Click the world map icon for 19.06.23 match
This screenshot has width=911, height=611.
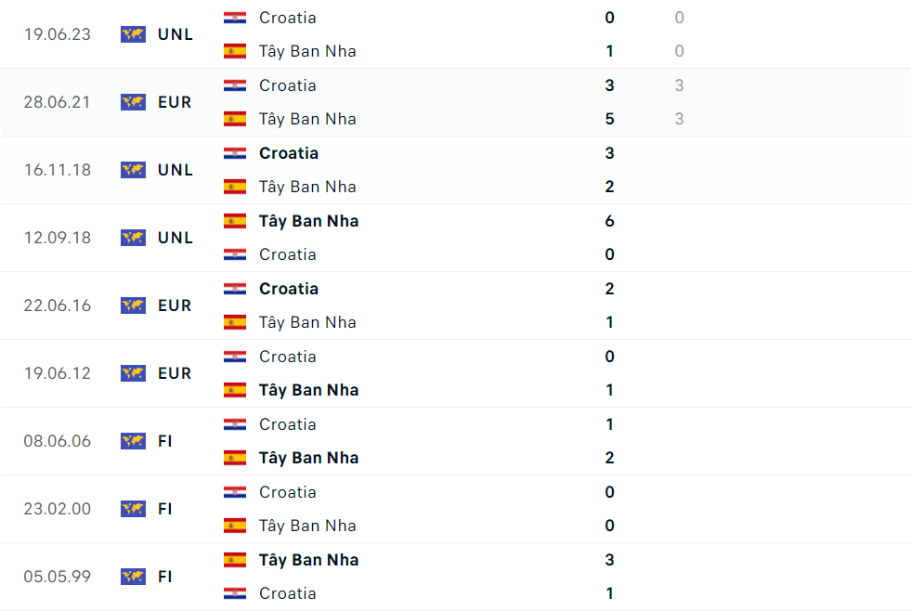[x=133, y=34]
